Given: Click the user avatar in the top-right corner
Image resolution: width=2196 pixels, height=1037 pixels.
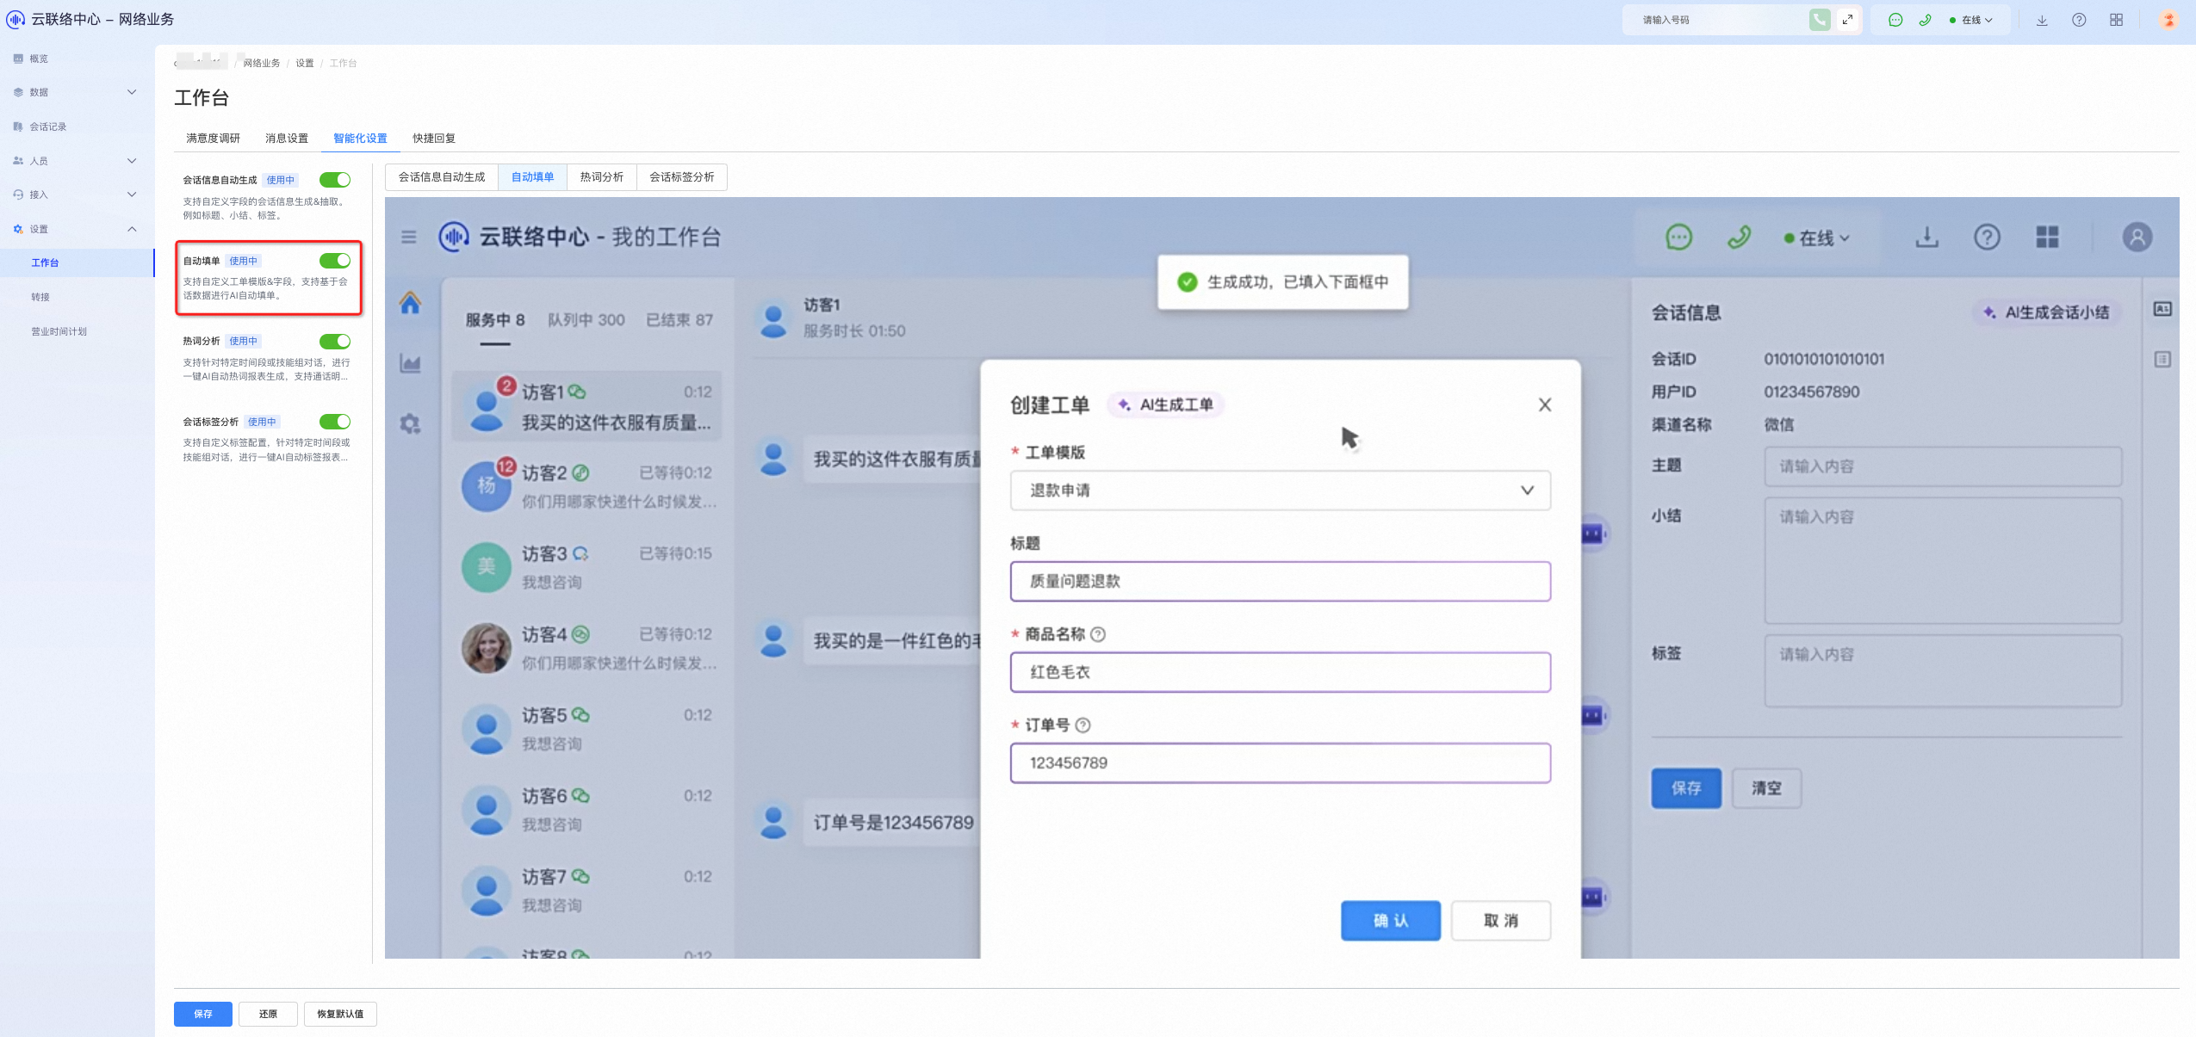Looking at the screenshot, I should (2168, 20).
